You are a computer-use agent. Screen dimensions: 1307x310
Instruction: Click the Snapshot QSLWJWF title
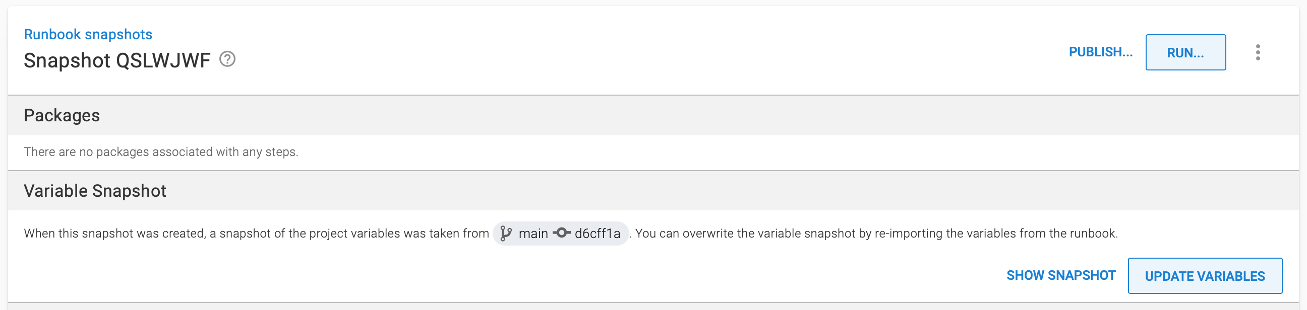pos(117,60)
